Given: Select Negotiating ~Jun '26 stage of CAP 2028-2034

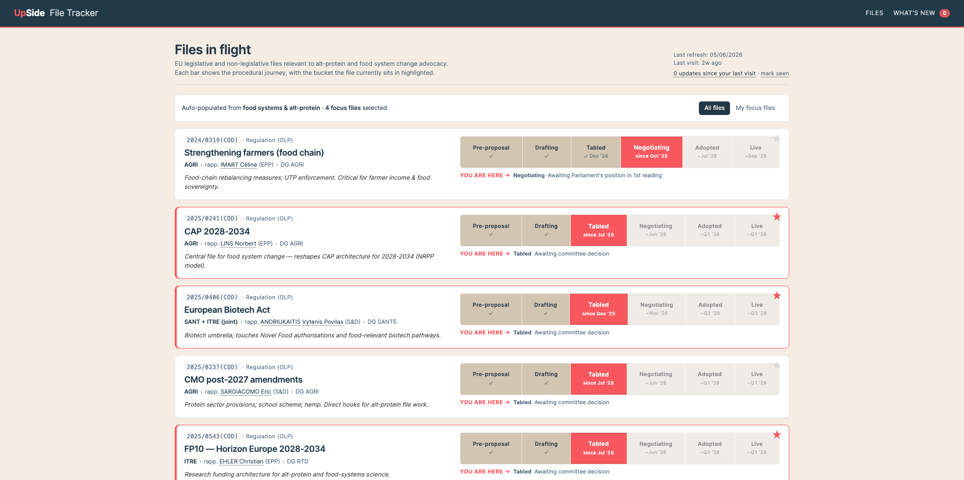Looking at the screenshot, I should (x=656, y=230).
